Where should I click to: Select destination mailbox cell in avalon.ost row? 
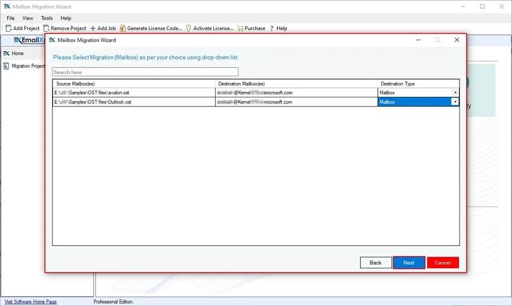click(296, 93)
